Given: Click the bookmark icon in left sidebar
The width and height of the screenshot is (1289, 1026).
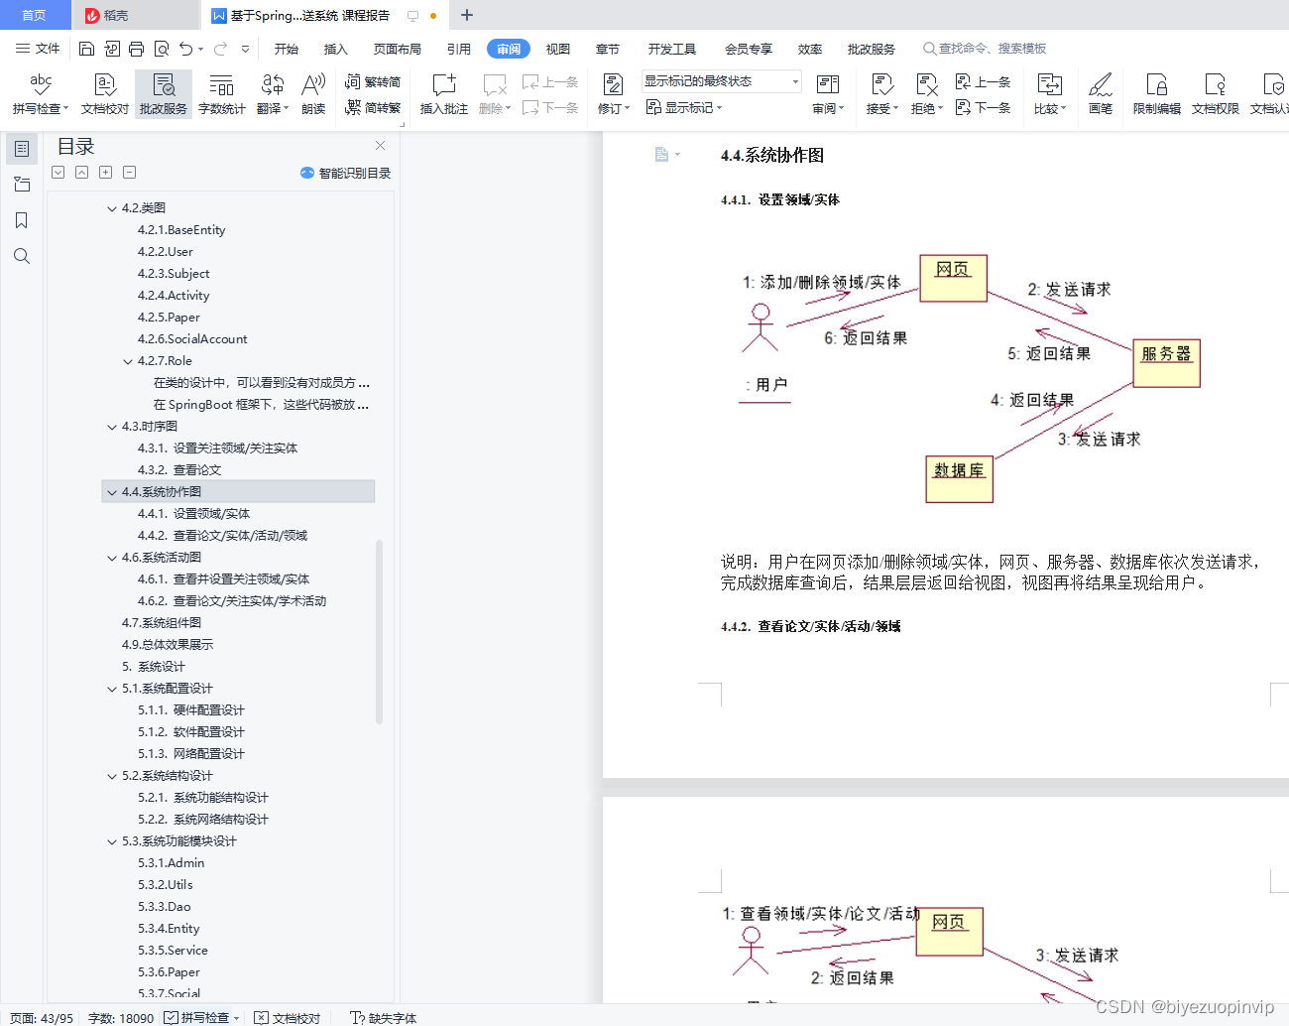Looking at the screenshot, I should (22, 220).
